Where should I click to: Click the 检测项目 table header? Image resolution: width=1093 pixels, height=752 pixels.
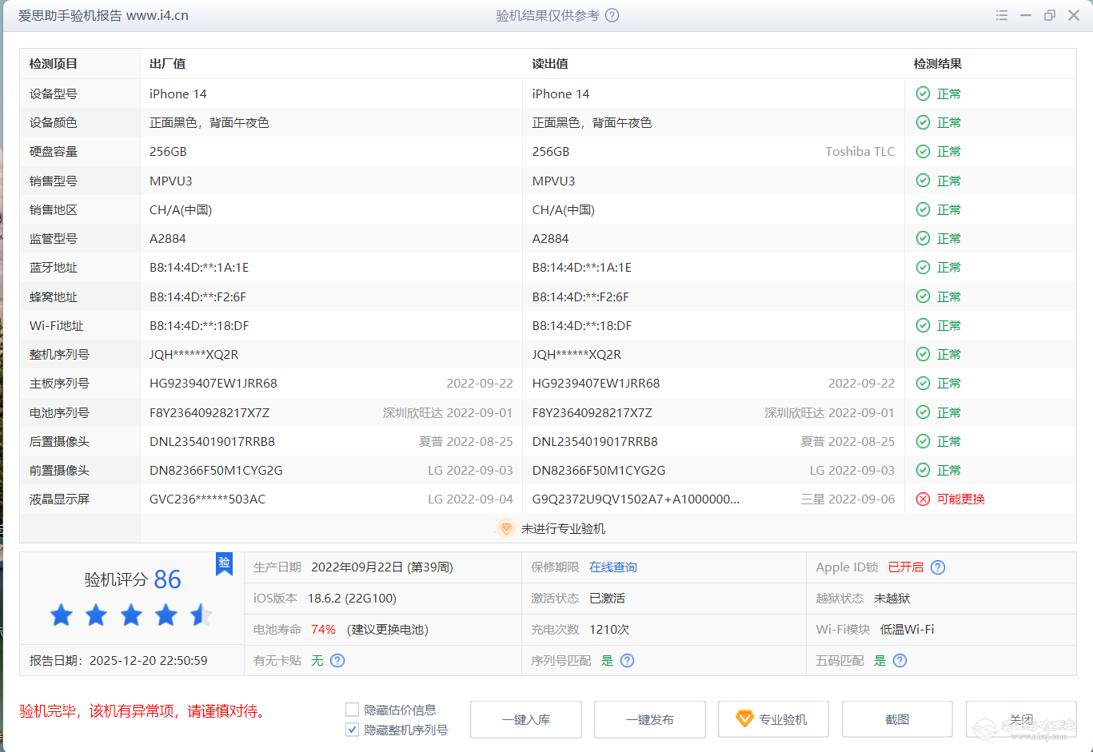pyautogui.click(x=53, y=64)
